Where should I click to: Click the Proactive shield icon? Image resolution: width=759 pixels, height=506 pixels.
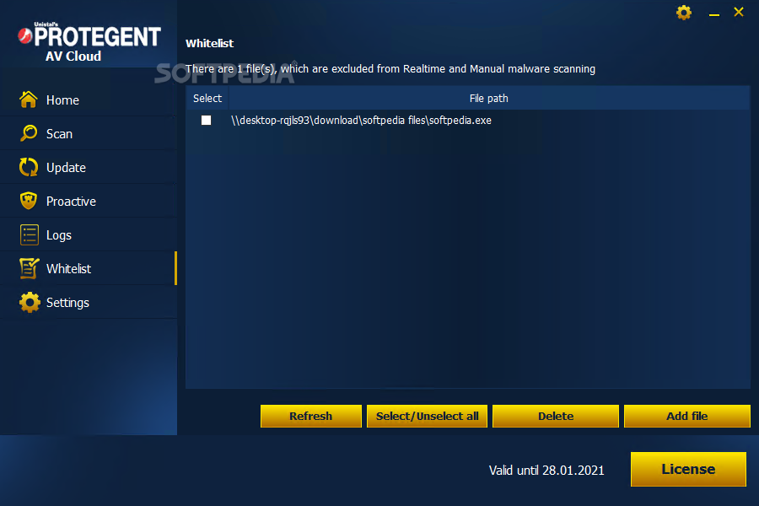coord(29,201)
